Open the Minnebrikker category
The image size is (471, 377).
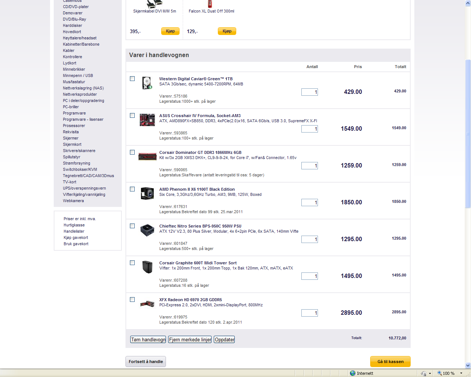[x=74, y=70]
